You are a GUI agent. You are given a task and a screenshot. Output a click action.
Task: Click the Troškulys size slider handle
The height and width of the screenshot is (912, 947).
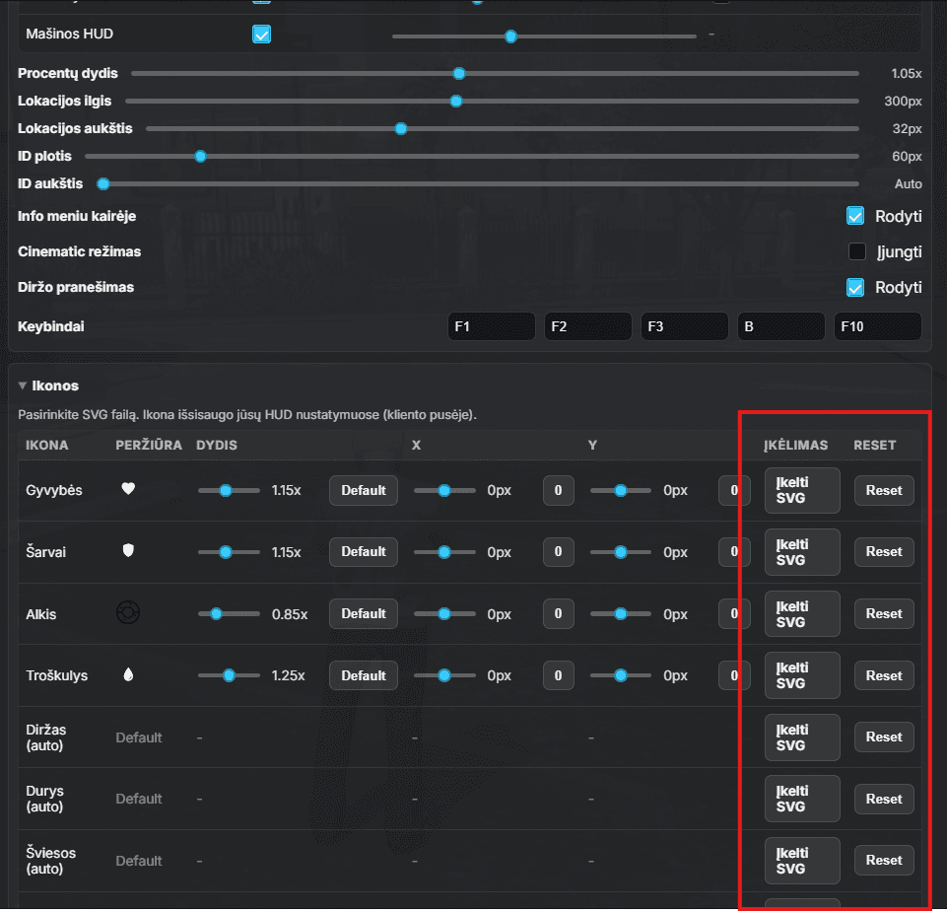pyautogui.click(x=229, y=675)
